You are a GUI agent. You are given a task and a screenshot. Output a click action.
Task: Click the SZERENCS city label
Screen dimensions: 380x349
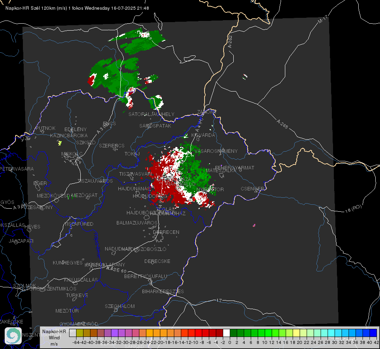(112, 145)
